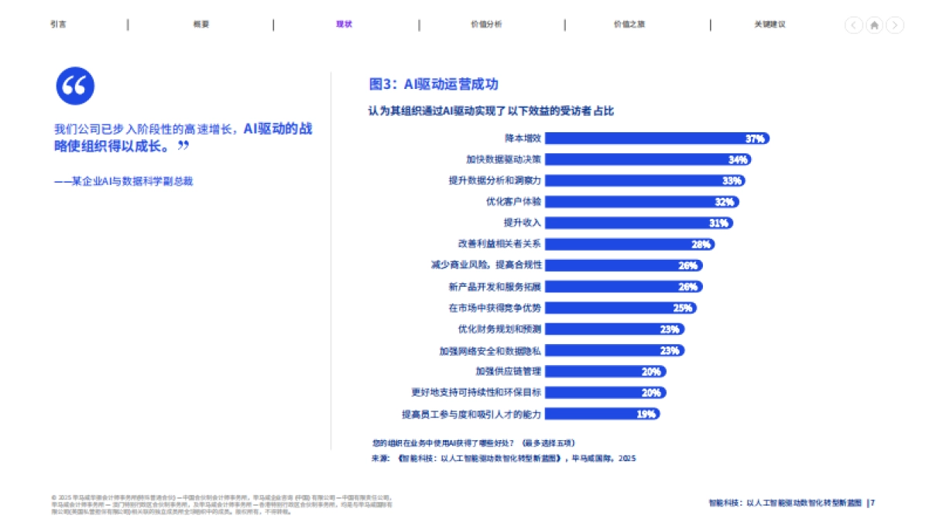Viewport: 929px width, 522px height.
Task: Click the home navigation icon
Action: [x=874, y=25]
